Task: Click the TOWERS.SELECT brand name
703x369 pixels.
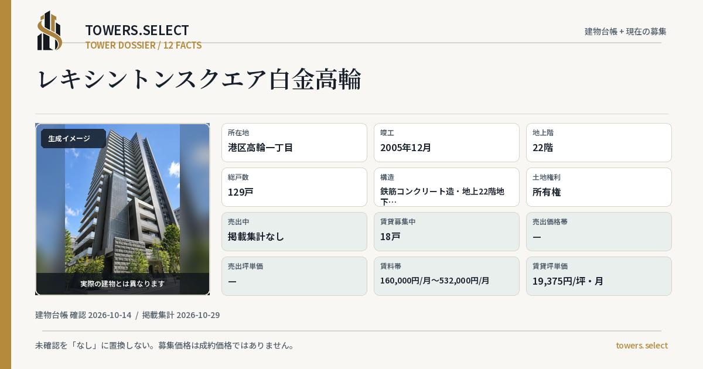Action: tap(137, 30)
